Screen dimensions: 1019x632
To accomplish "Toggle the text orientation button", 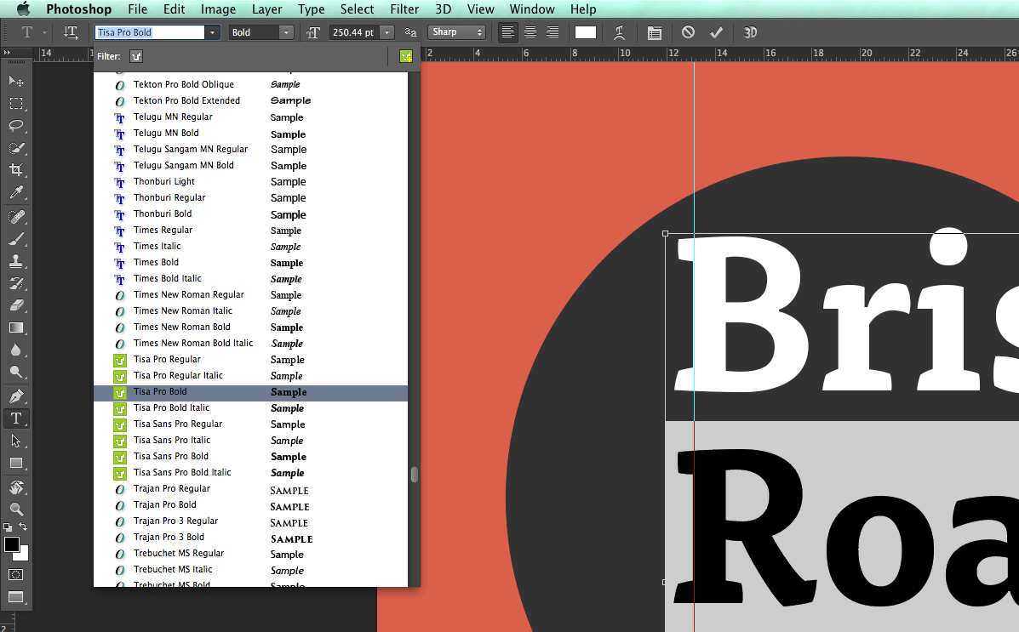I will (72, 32).
